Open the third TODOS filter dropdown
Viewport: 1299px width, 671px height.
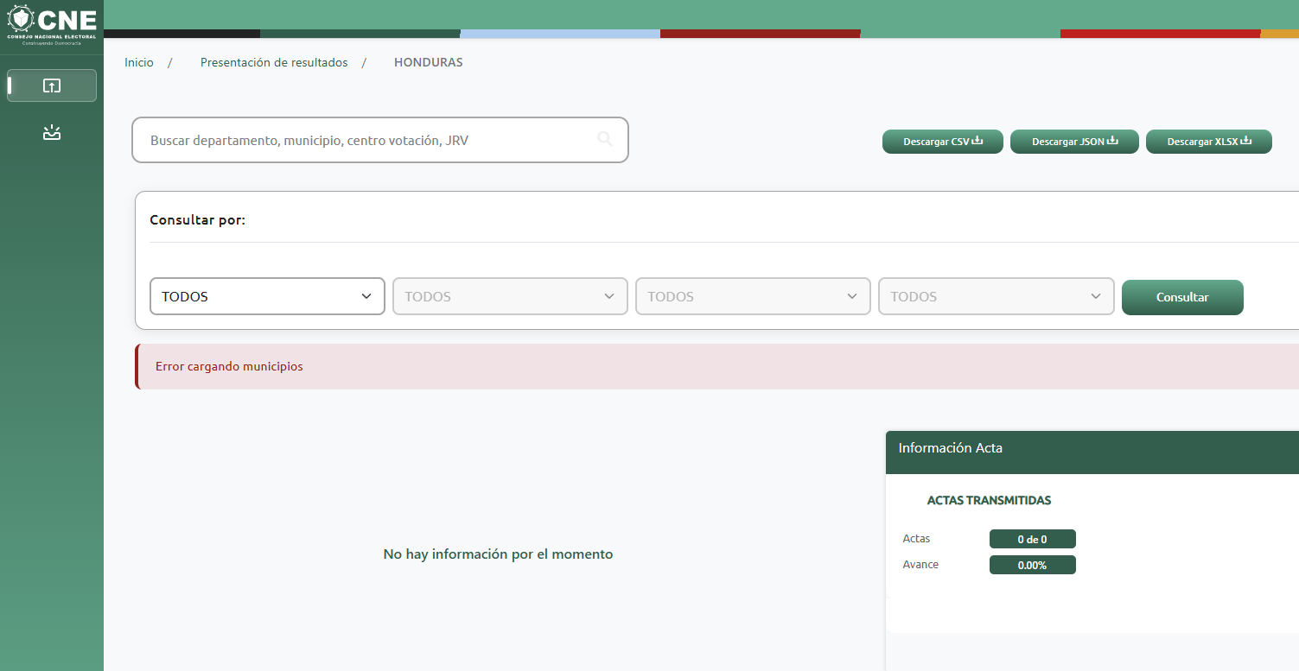pos(753,296)
